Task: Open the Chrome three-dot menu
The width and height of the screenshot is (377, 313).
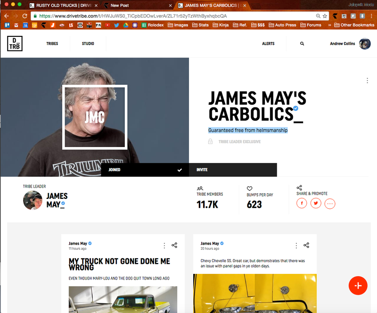Action: click(371, 16)
